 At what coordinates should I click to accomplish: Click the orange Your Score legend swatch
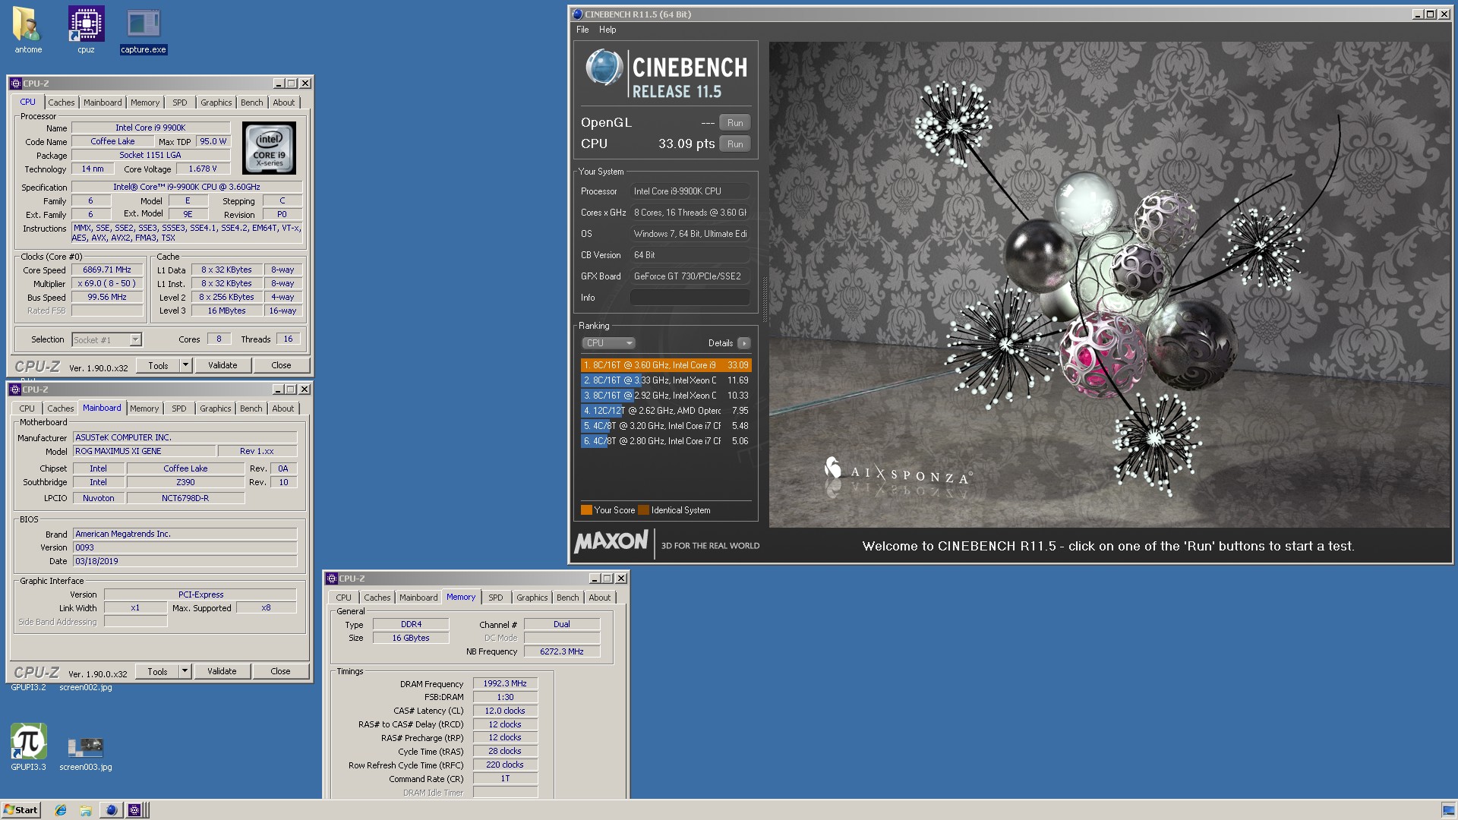point(586,510)
